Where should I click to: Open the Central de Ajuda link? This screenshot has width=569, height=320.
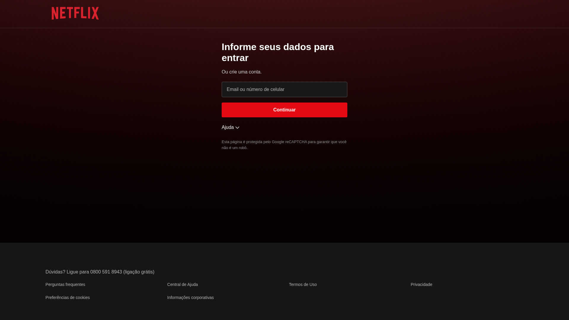pos(183,284)
